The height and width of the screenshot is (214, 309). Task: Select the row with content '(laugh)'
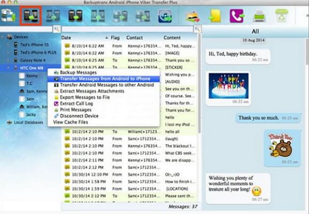click(x=130, y=139)
